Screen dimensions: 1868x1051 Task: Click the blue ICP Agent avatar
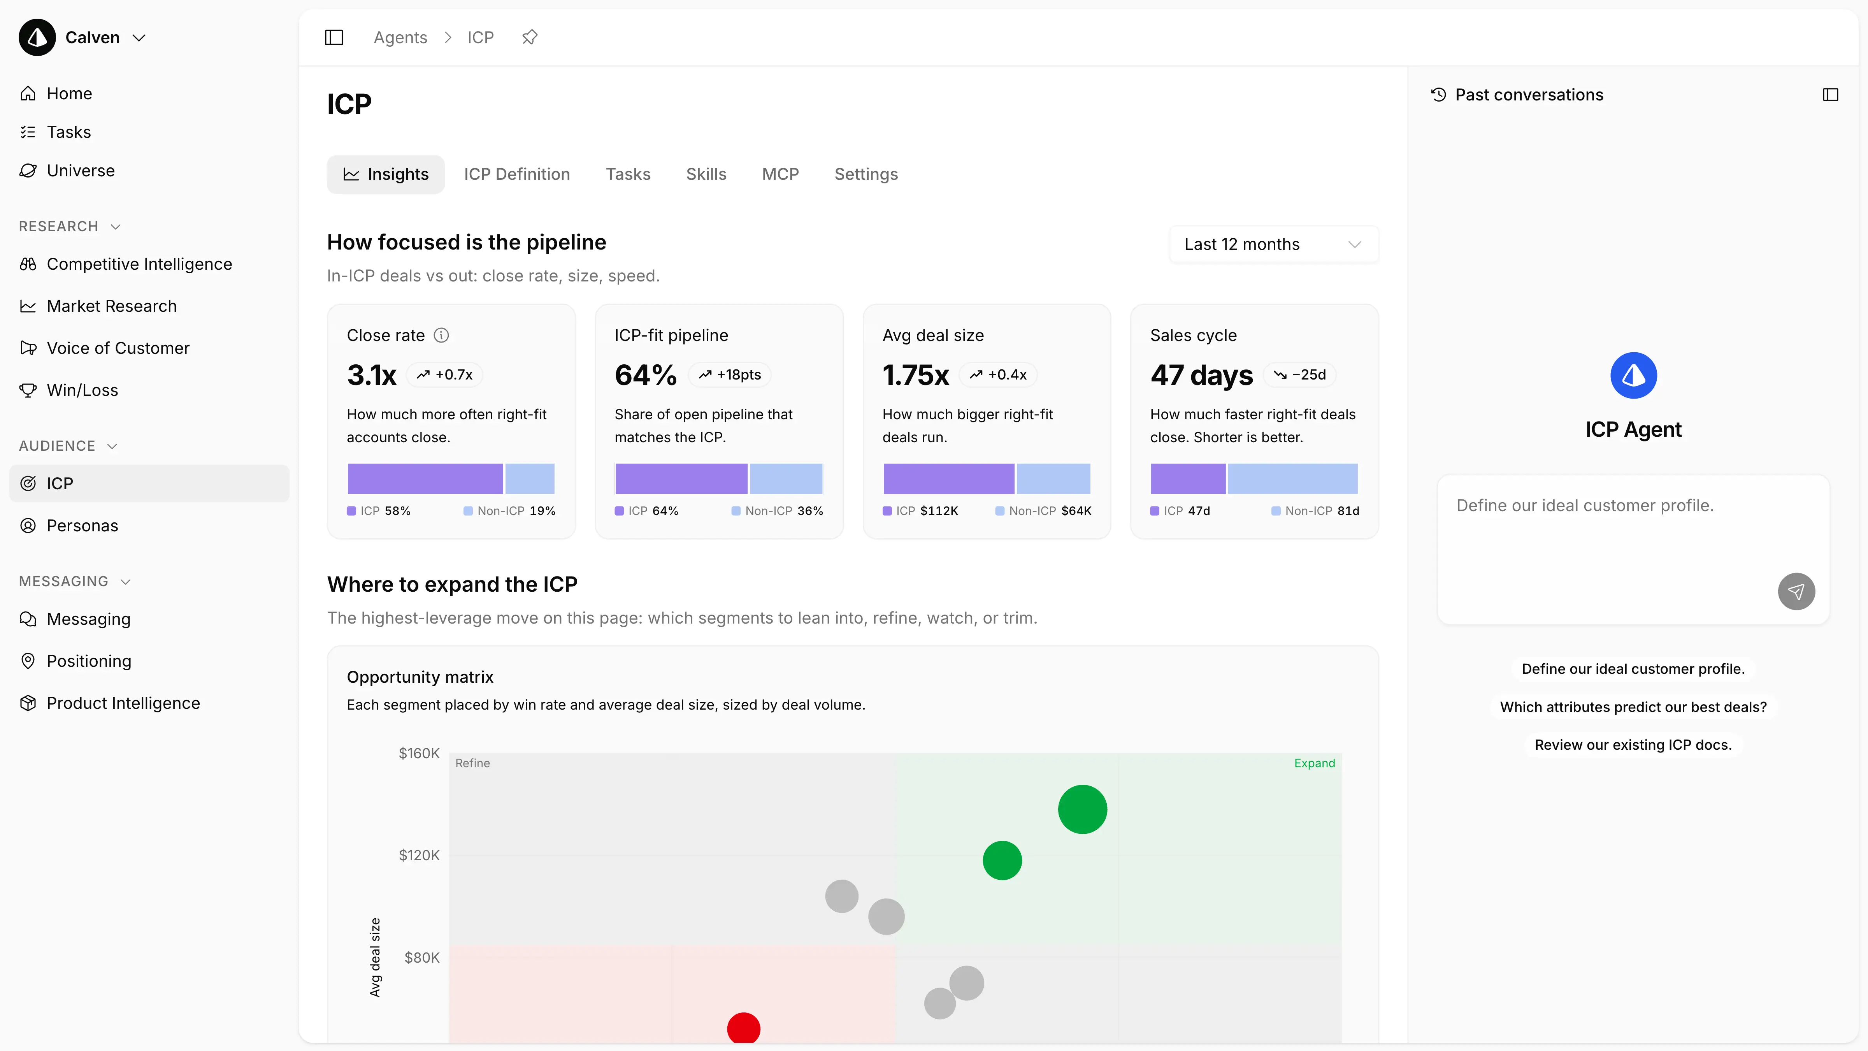click(x=1633, y=376)
